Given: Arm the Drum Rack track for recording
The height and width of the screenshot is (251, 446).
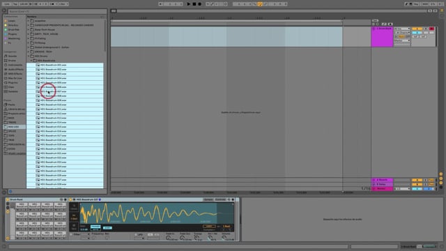Looking at the screenshot, I should tap(432, 29).
